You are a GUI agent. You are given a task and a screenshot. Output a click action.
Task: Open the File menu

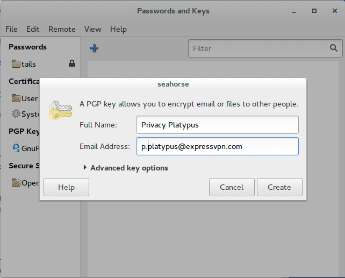[11, 29]
